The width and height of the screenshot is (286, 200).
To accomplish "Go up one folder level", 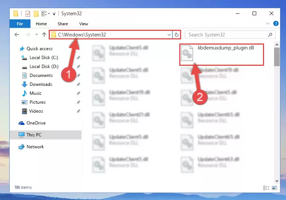I will pos(44,35).
